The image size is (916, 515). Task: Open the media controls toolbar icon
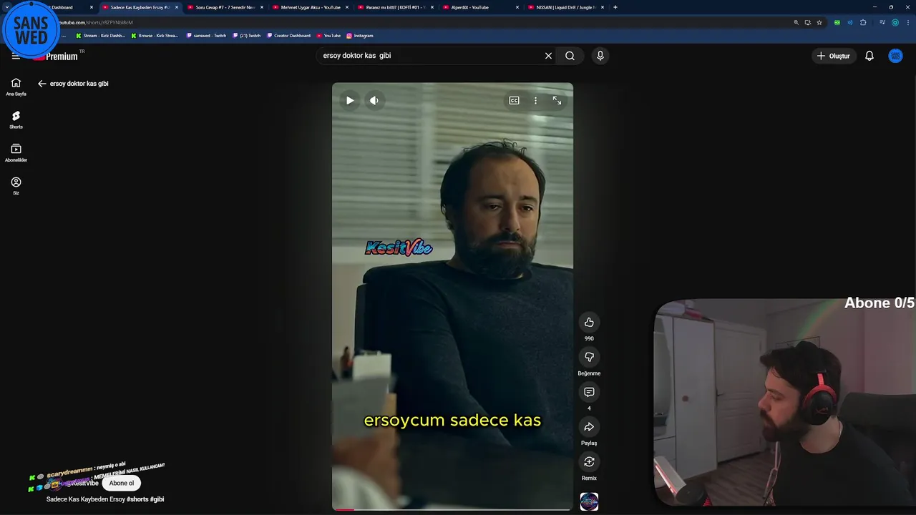[x=882, y=22]
